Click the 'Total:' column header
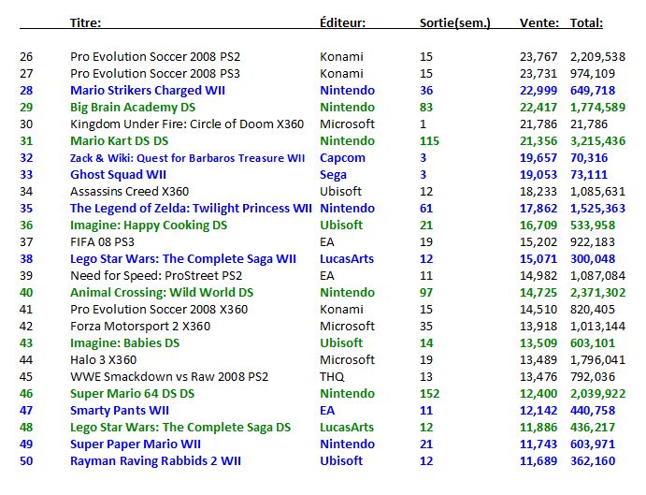646x495 pixels. 586,22
